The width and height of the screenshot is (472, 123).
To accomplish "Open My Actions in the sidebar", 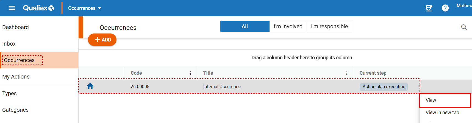I will 16,77.
